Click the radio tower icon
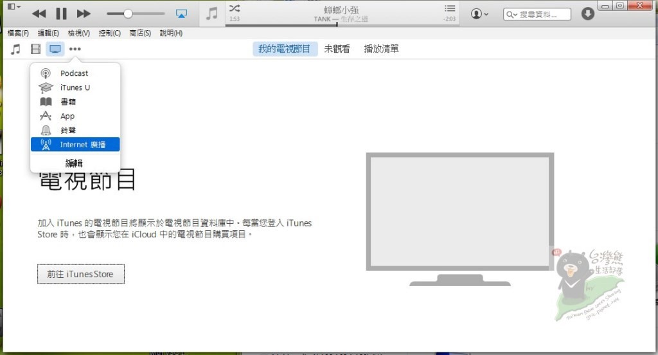 click(x=46, y=144)
